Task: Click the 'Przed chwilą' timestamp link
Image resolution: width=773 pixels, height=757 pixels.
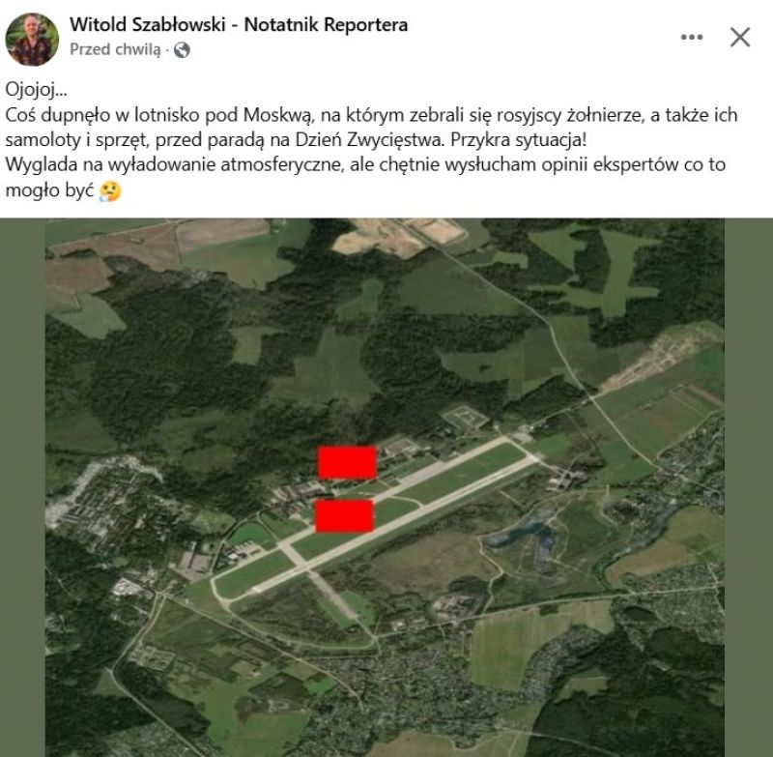Action: point(115,50)
